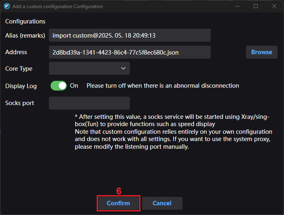Click into the Address file path field
Image resolution: width=284 pixels, height=215 pixels.
(129, 52)
